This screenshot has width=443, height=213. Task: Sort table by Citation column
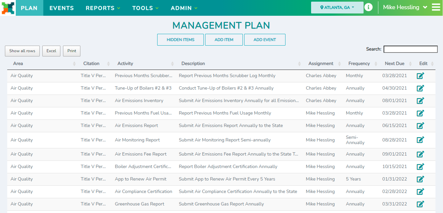[x=95, y=64]
